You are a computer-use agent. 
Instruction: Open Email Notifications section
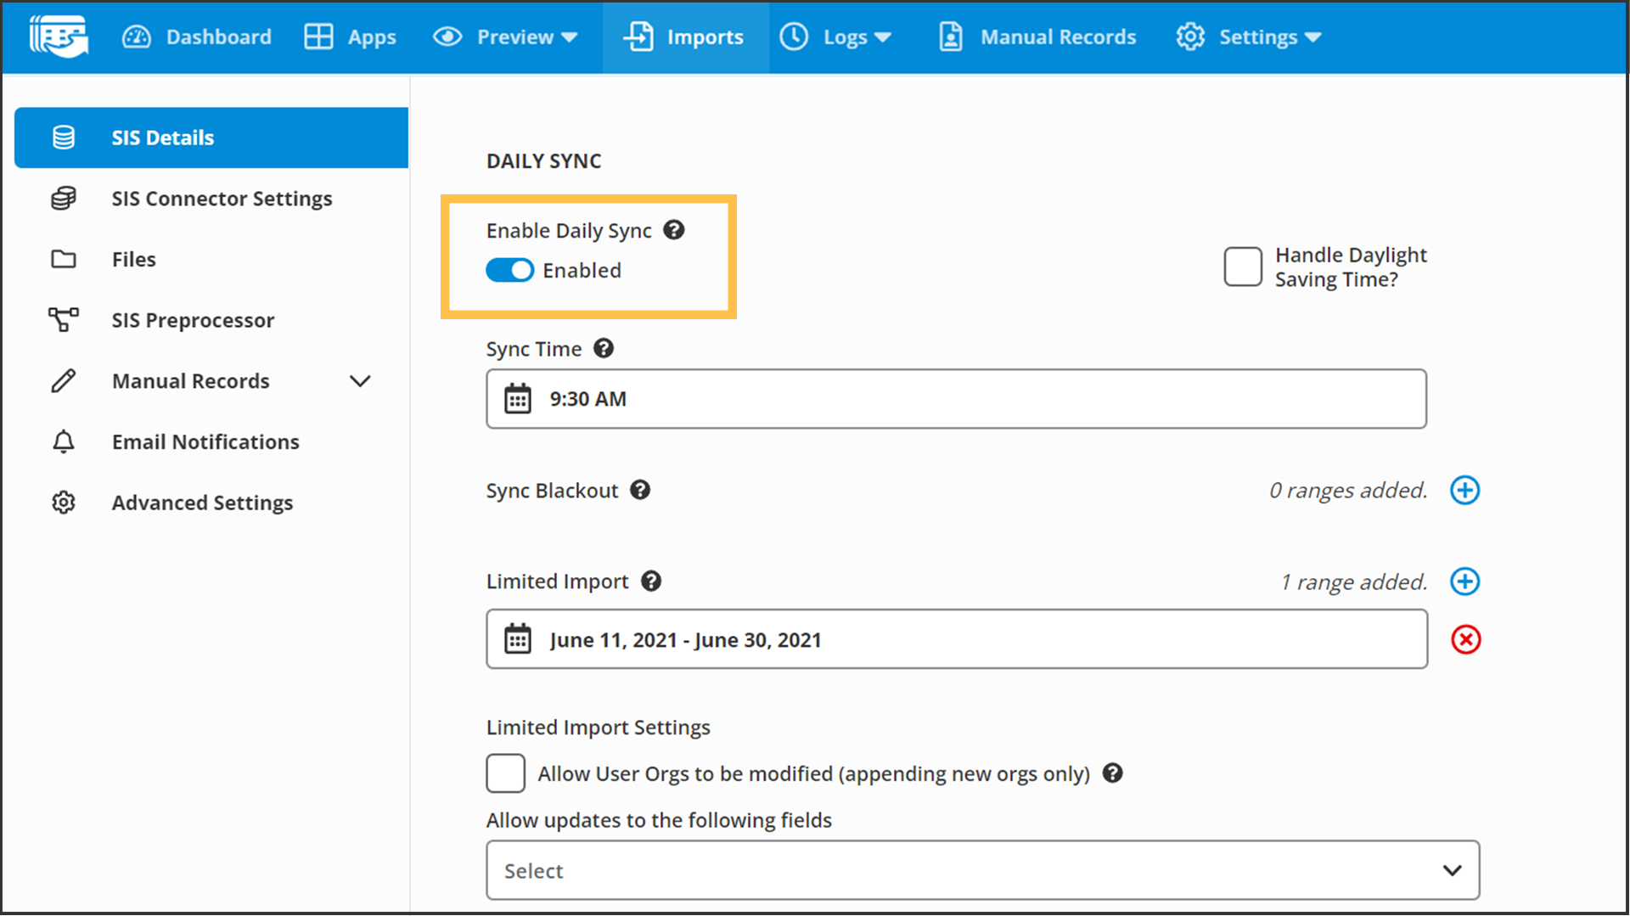(x=205, y=442)
